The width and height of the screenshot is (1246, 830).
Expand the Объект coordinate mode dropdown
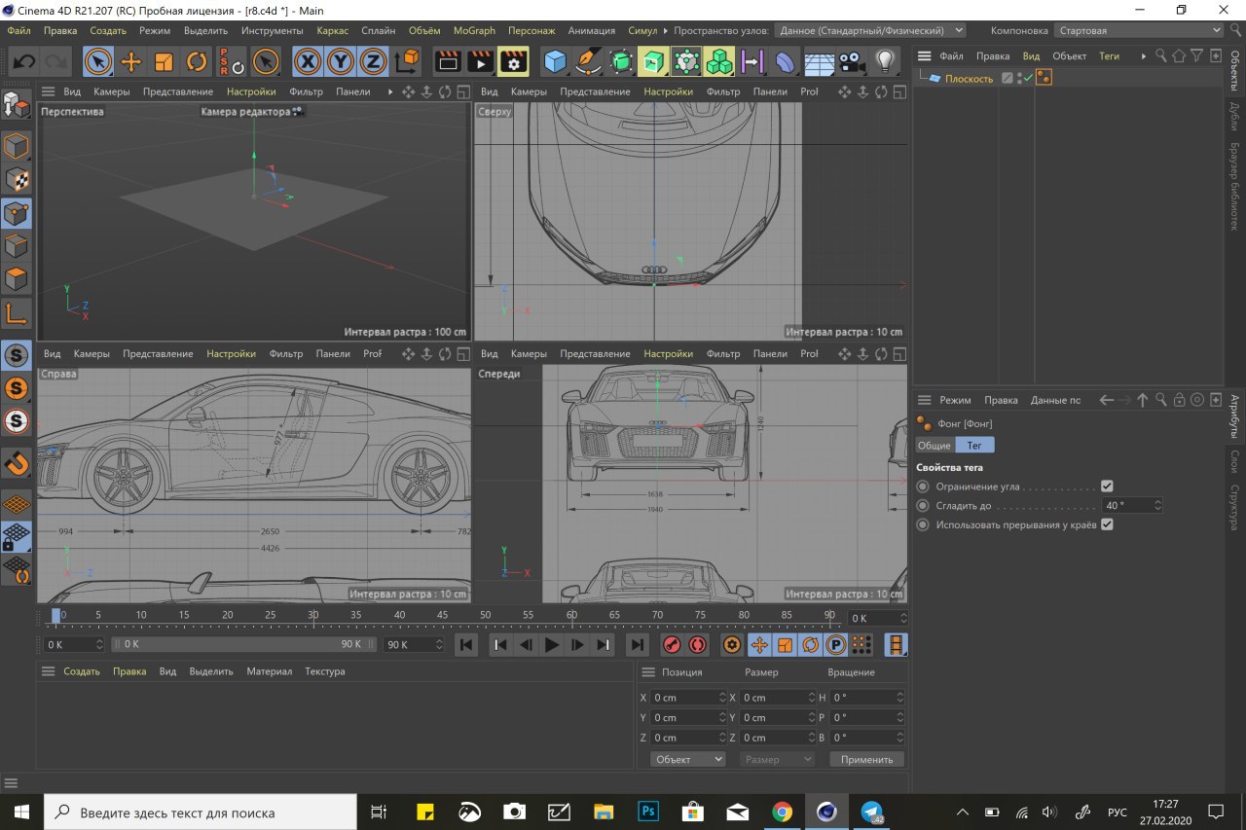pos(688,759)
